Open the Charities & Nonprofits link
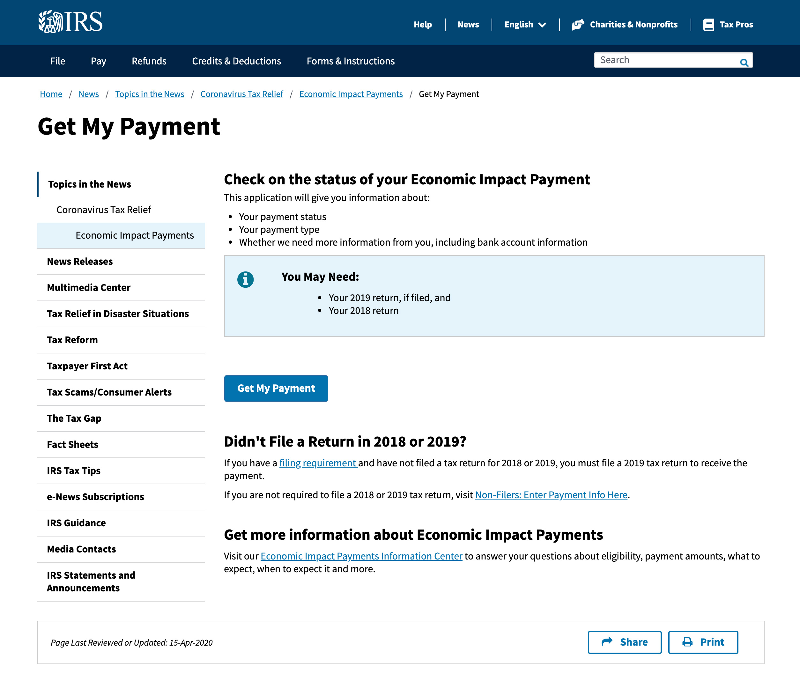 click(x=633, y=25)
